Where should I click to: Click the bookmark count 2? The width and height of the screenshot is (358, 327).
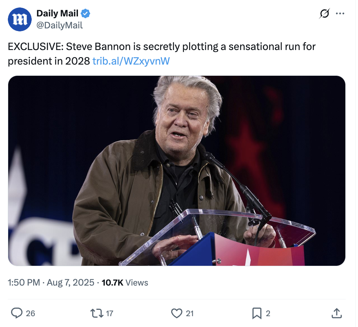click(268, 314)
